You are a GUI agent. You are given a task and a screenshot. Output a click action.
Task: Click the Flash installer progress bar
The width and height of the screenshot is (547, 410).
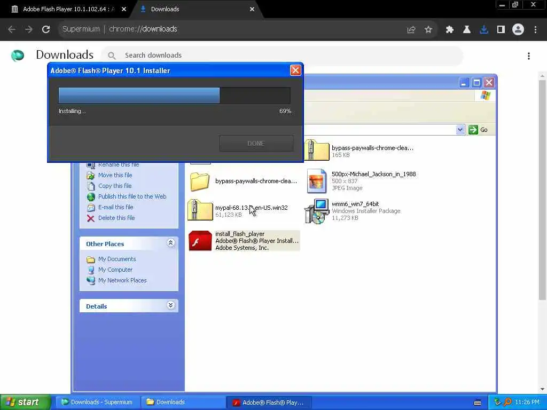[x=175, y=95]
